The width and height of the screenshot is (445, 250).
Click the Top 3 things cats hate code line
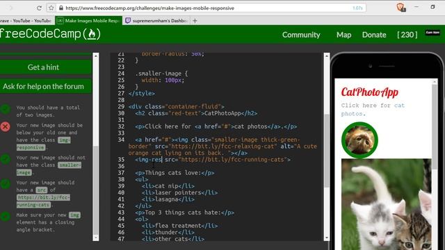click(x=185, y=212)
